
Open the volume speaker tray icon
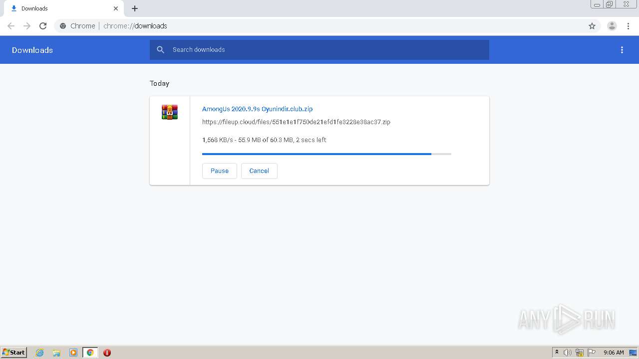click(x=568, y=353)
